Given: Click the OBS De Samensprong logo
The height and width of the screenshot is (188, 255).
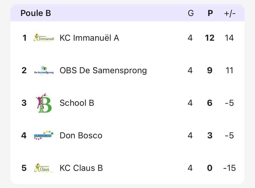Looking at the screenshot, I should point(44,71).
